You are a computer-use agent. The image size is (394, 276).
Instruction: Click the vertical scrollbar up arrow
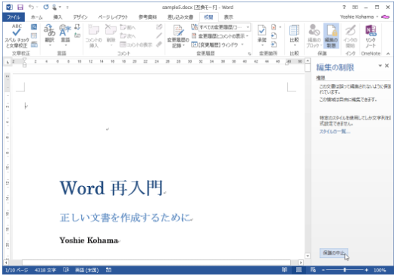[x=308, y=60]
